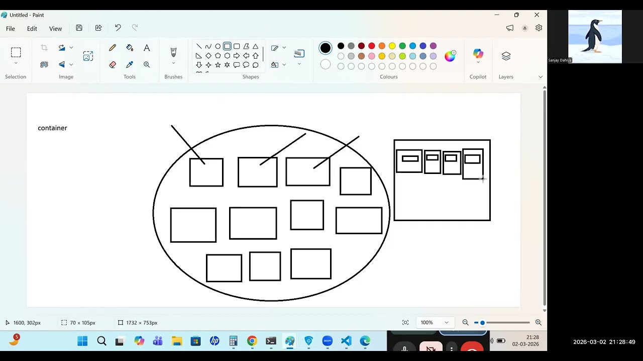This screenshot has height=361, width=643.
Task: Click the vertical canvas scrollbar
Action: [x=545, y=198]
